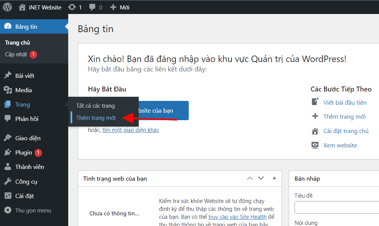The image size is (379, 226).
Task: Click the Xem website link
Action: pyautogui.click(x=340, y=145)
